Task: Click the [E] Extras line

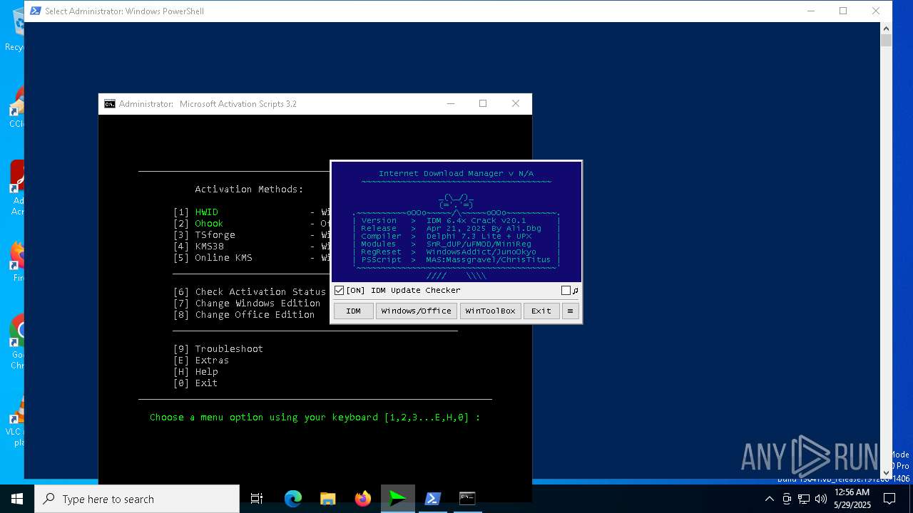Action: (x=201, y=361)
